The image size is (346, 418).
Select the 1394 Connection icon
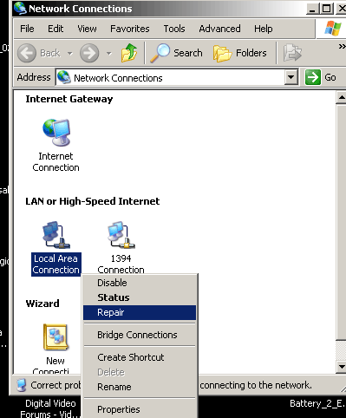pyautogui.click(x=121, y=235)
